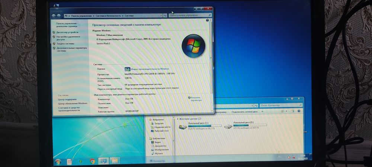Click the change view icon in Explorer toolbar
Viewport: 372px width, 167px height.
coord(283,111)
